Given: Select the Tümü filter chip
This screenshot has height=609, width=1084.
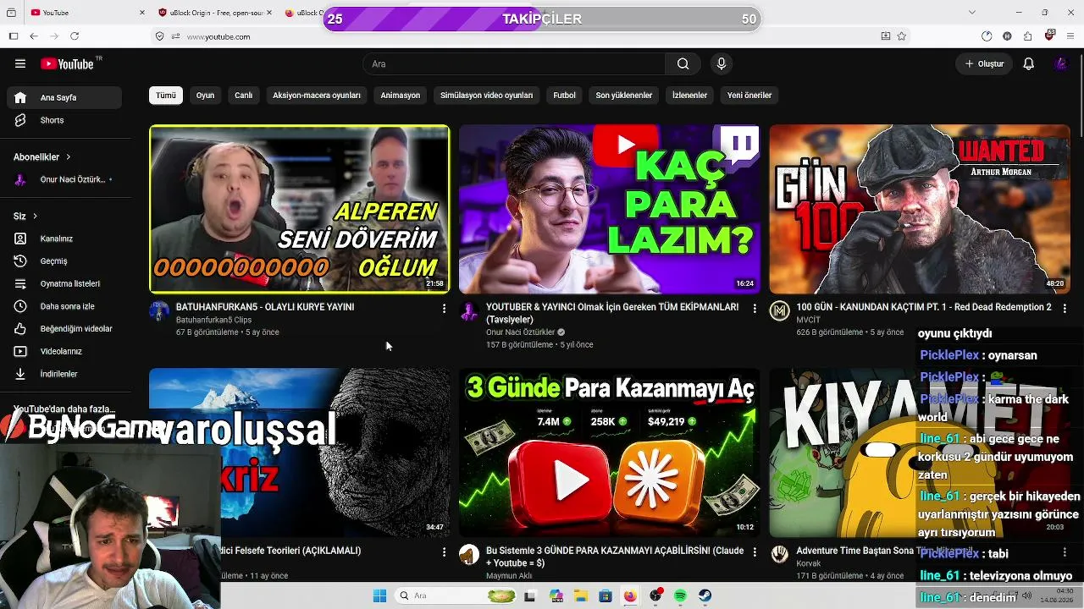Looking at the screenshot, I should point(166,96).
